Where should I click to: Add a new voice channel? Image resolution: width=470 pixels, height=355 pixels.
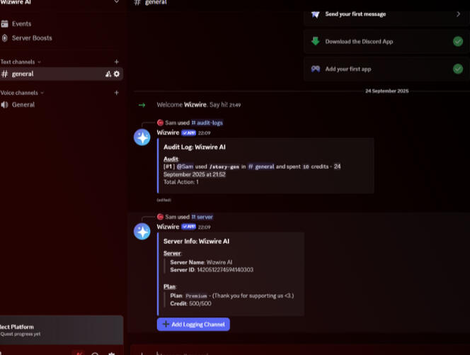[x=117, y=93]
